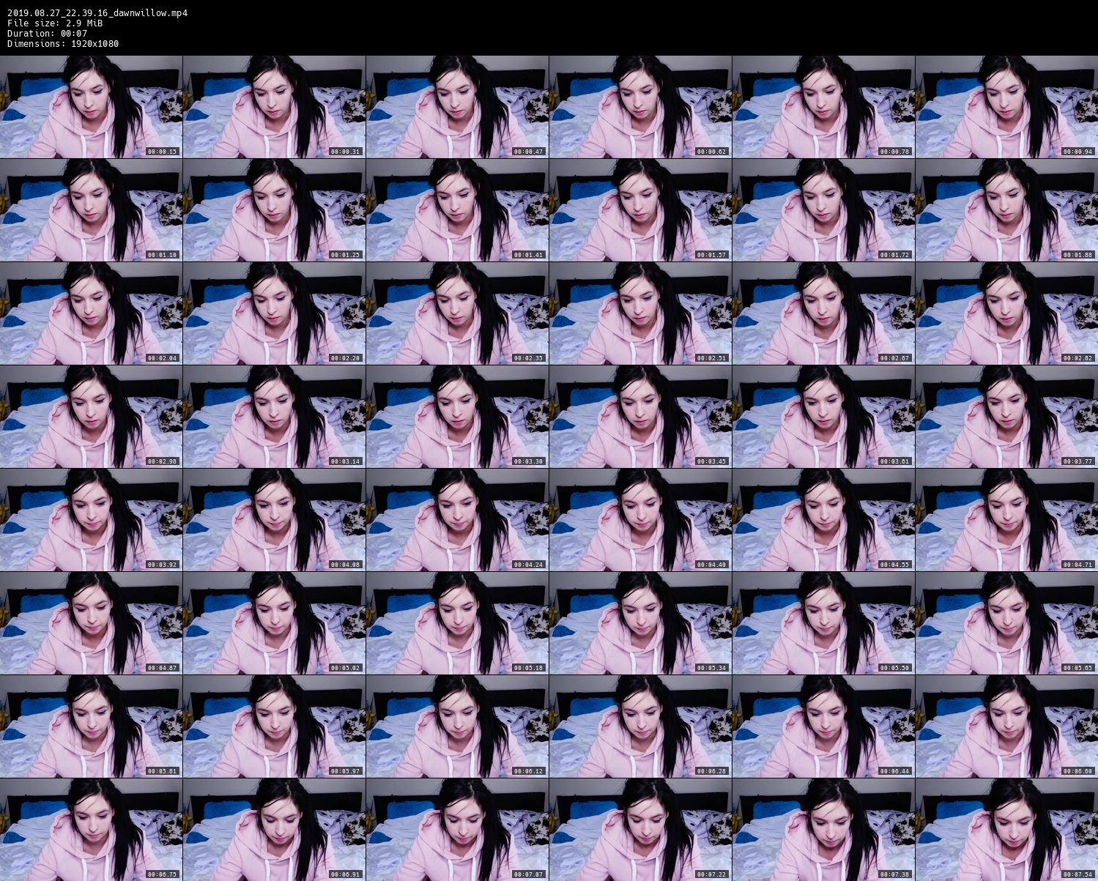This screenshot has height=881, width=1098.
Task: Open the thumbnail stamped 00:00.78
Action: pyautogui.click(x=823, y=107)
